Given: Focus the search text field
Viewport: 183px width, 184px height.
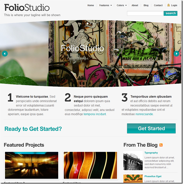Looking at the screenshot, I should [x=145, y=13].
